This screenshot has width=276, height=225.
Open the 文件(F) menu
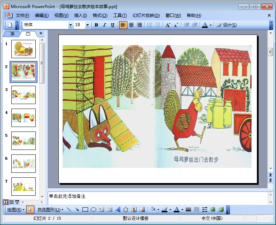tap(22, 16)
